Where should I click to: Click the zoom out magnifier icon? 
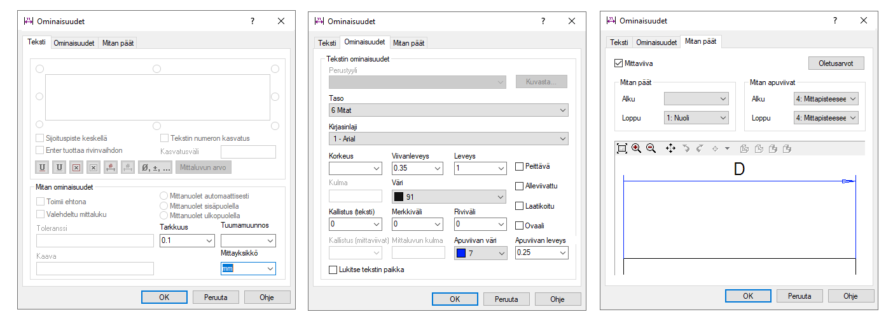(x=651, y=148)
